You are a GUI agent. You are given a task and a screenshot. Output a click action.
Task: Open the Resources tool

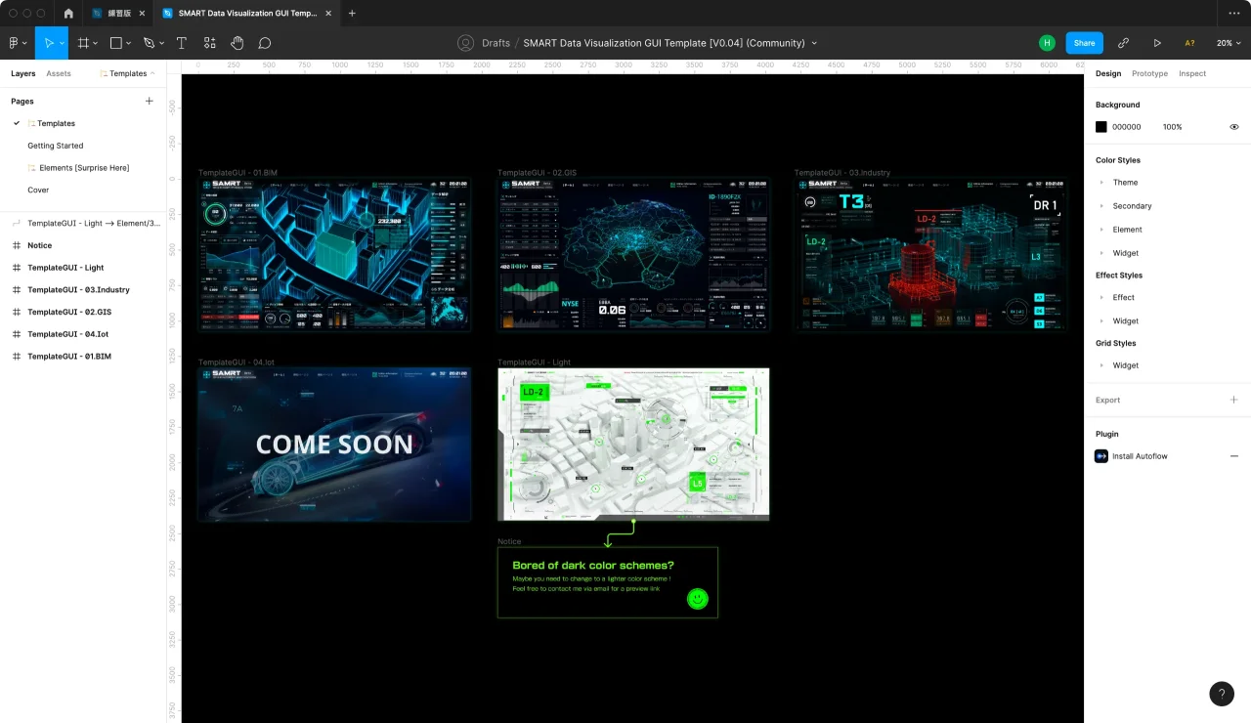tap(209, 43)
